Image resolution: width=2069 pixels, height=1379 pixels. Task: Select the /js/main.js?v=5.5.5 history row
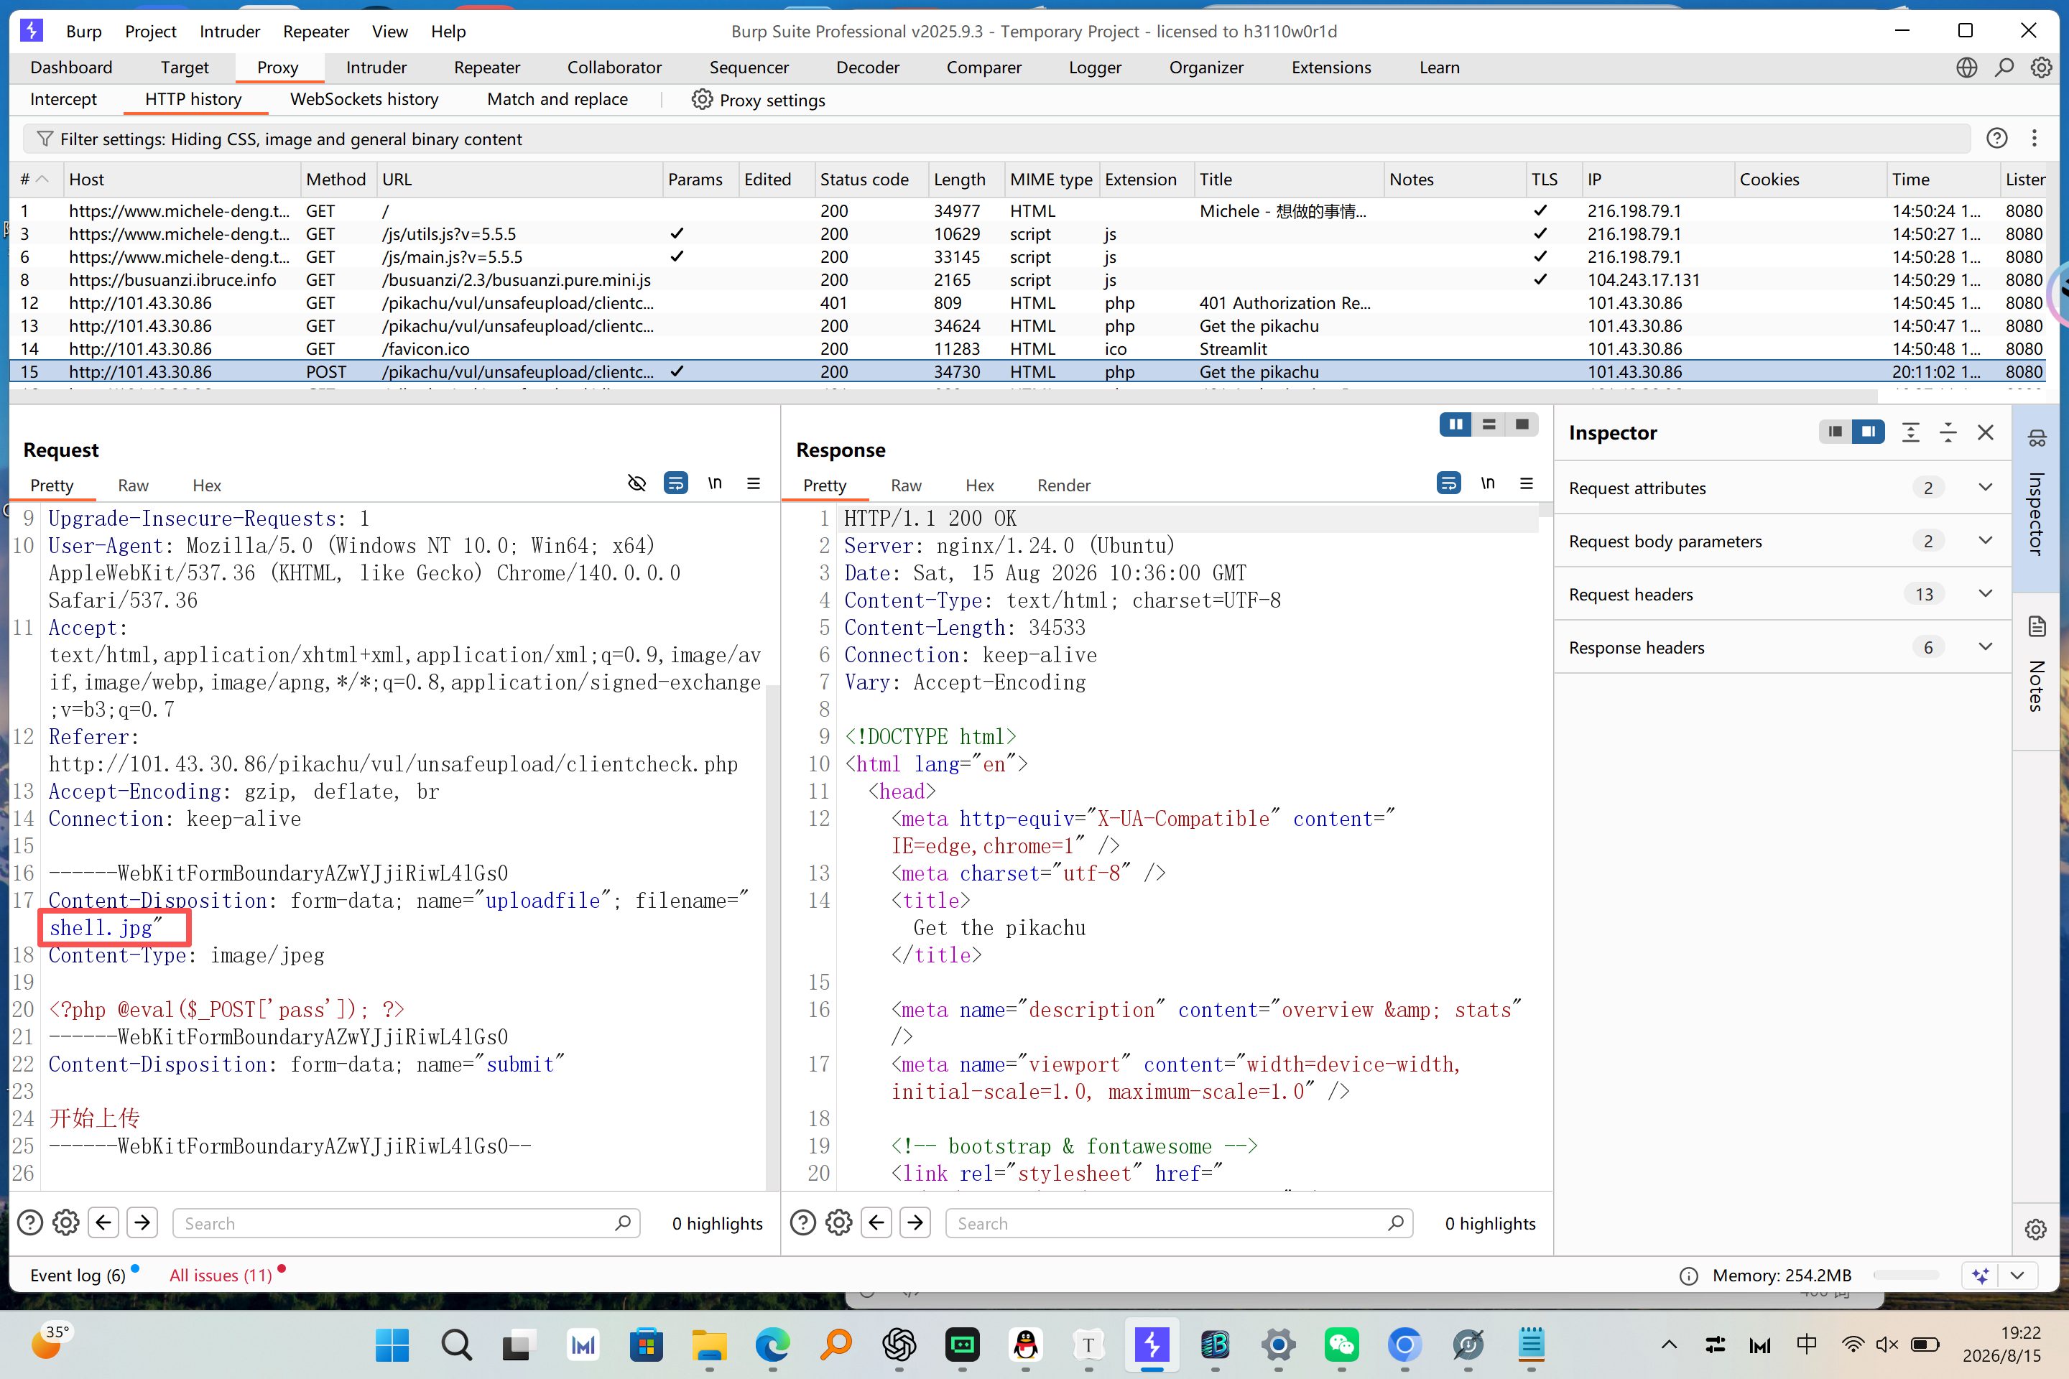1027,257
